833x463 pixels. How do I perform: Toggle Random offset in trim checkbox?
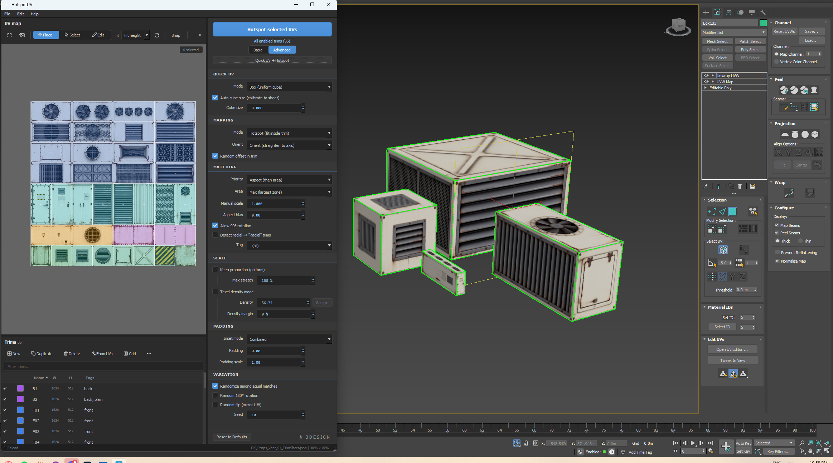point(215,156)
